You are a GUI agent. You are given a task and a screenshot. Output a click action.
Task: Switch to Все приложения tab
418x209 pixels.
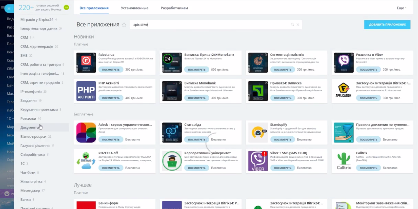tap(94, 8)
